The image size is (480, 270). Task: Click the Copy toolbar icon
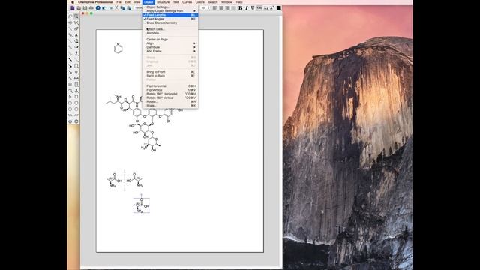(123, 8)
